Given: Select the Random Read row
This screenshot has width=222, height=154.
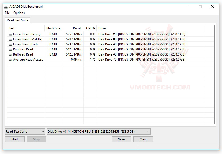Looking at the screenshot, I should tap(111, 49).
